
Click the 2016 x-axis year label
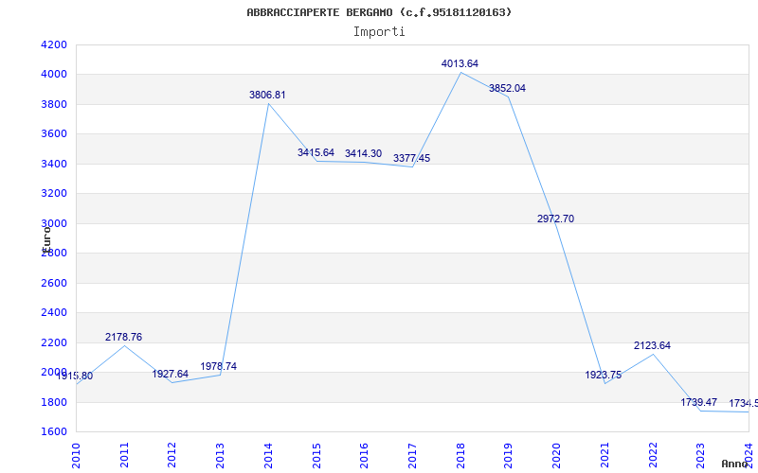[x=365, y=455]
